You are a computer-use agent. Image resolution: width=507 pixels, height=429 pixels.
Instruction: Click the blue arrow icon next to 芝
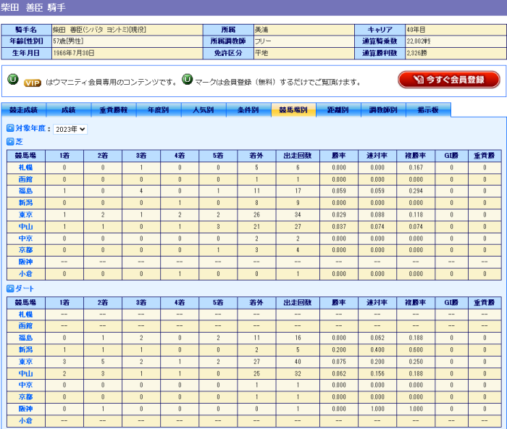coord(10,141)
